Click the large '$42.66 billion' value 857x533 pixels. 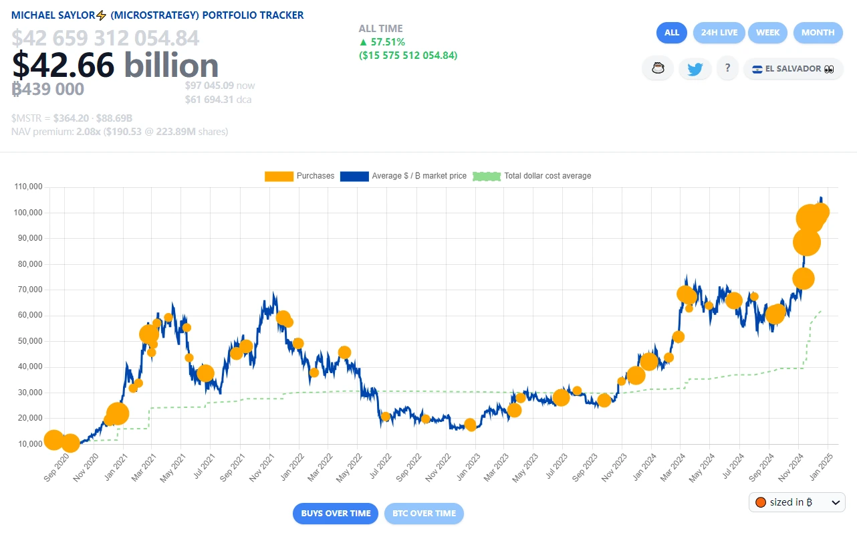115,66
